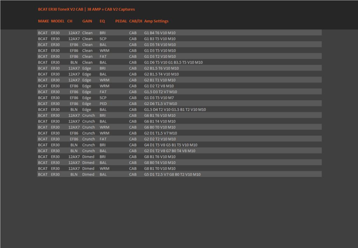Select settings 'G2 B1.5 T6 V10 M10'
358x248 pixels.
click(161, 68)
